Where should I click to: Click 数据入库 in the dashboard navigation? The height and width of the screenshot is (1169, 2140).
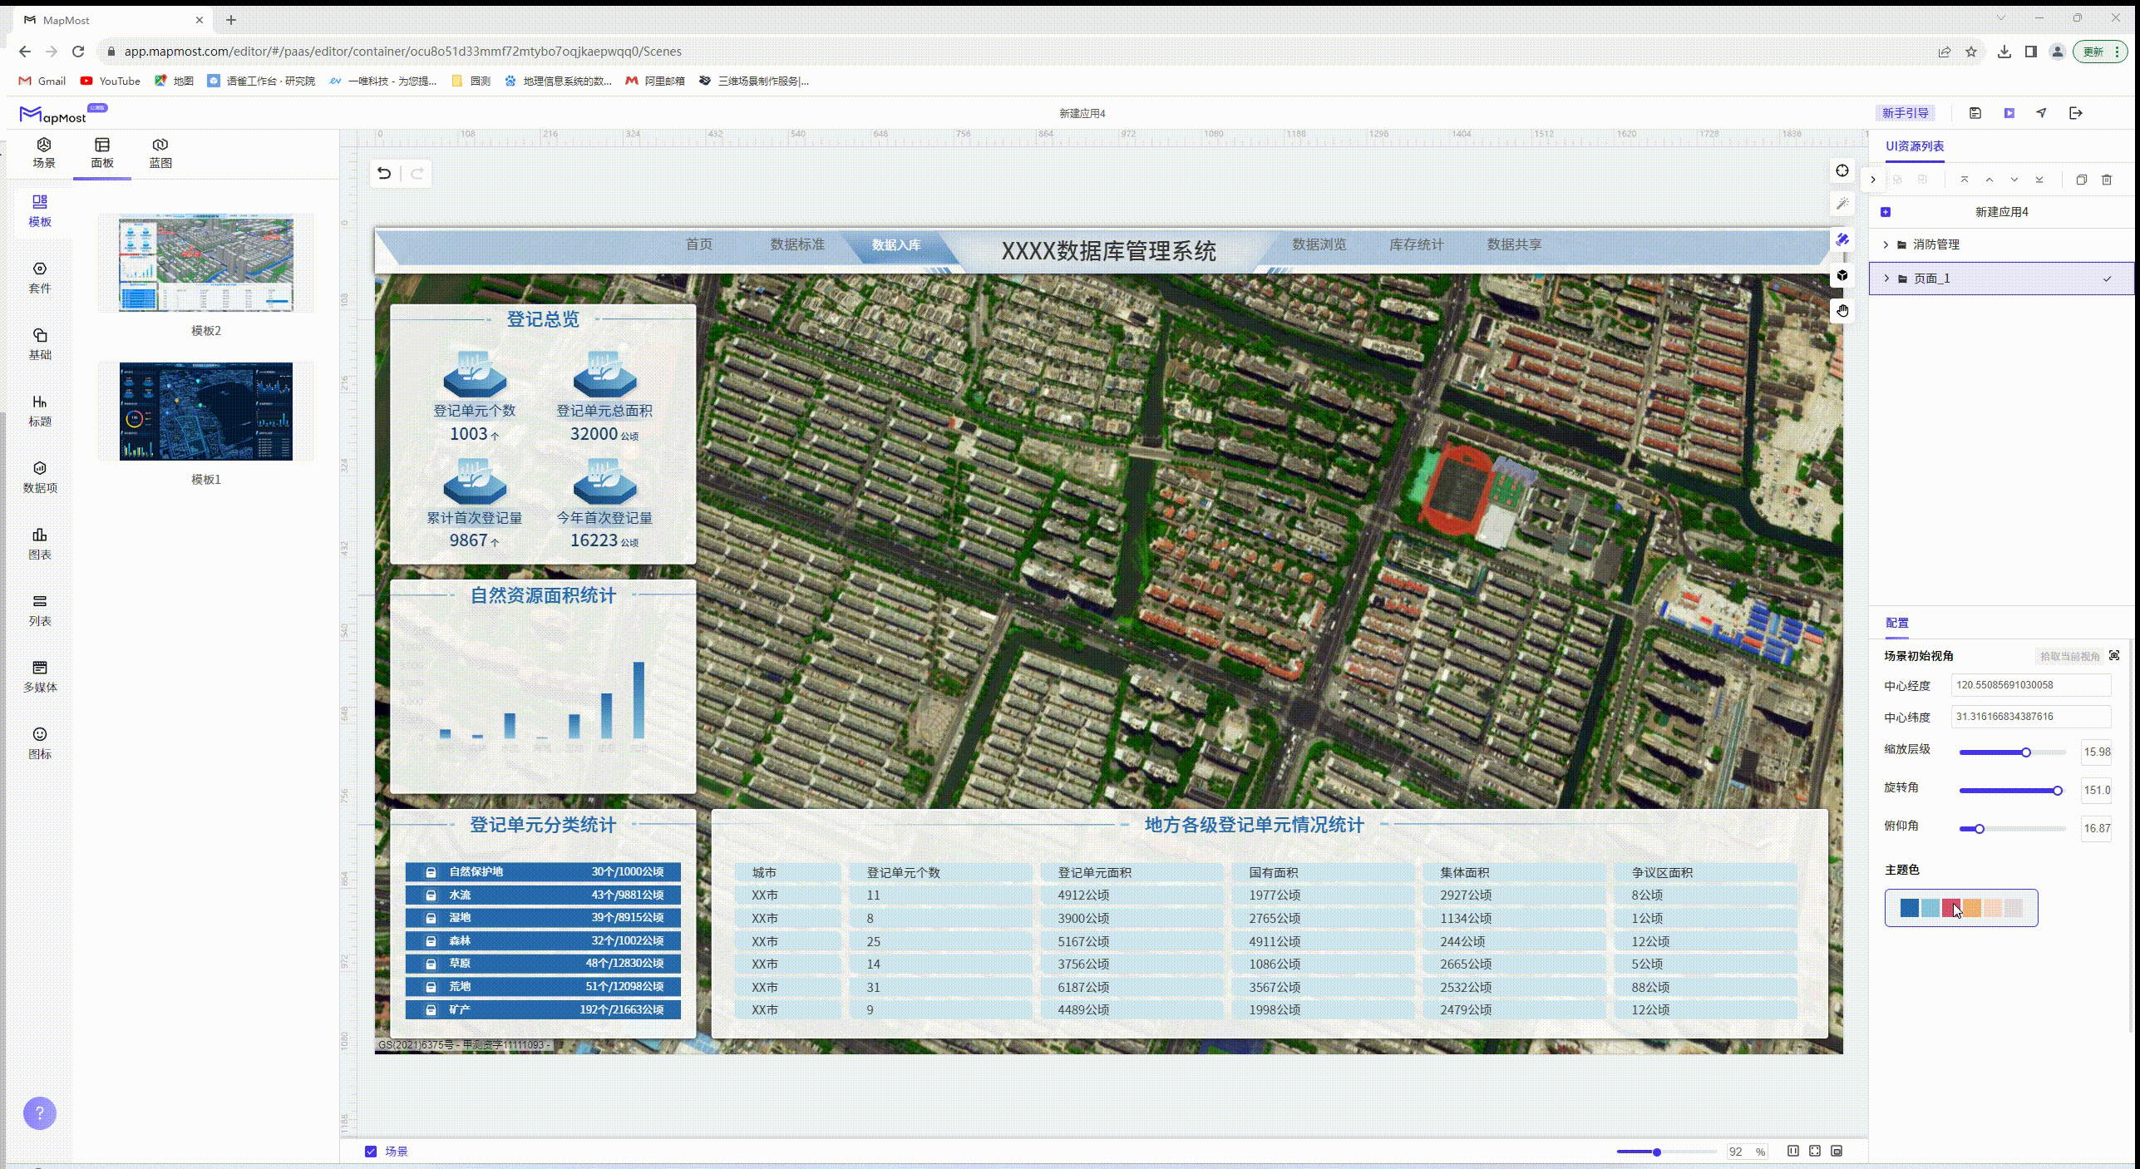(x=895, y=245)
